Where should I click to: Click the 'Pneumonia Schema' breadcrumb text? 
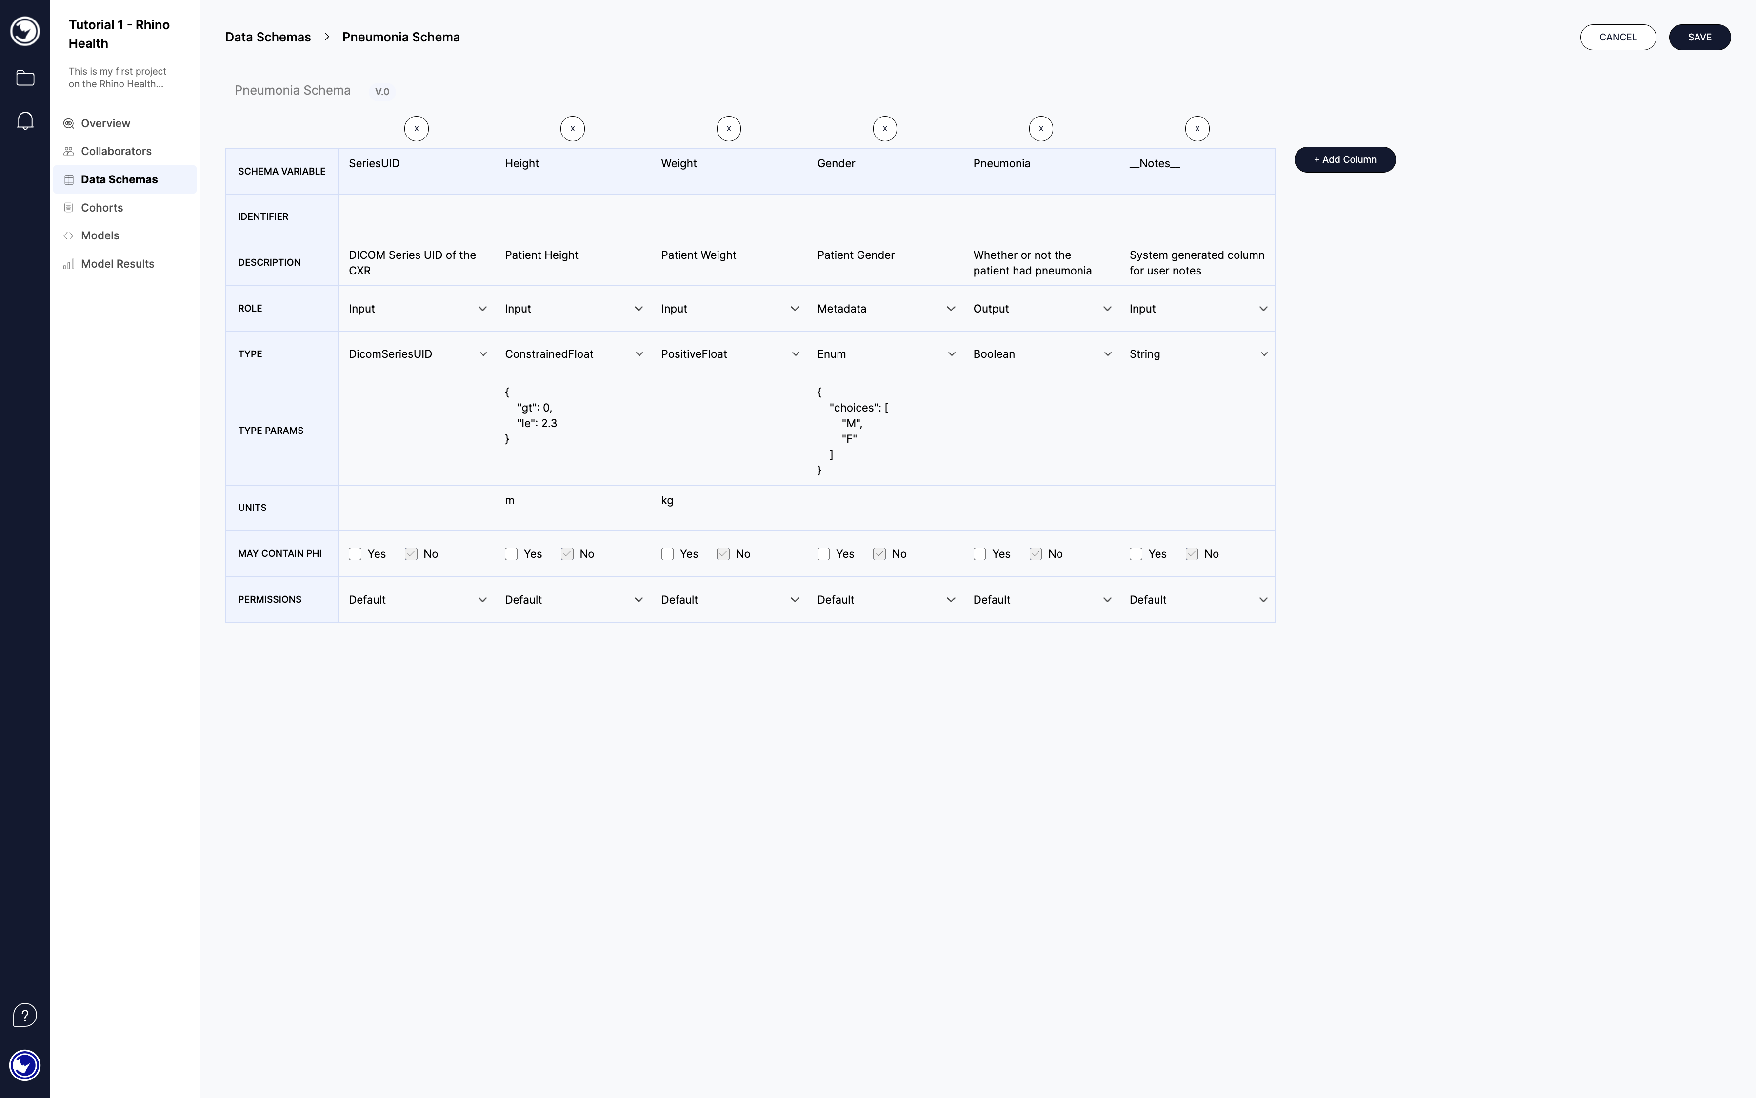click(x=401, y=37)
